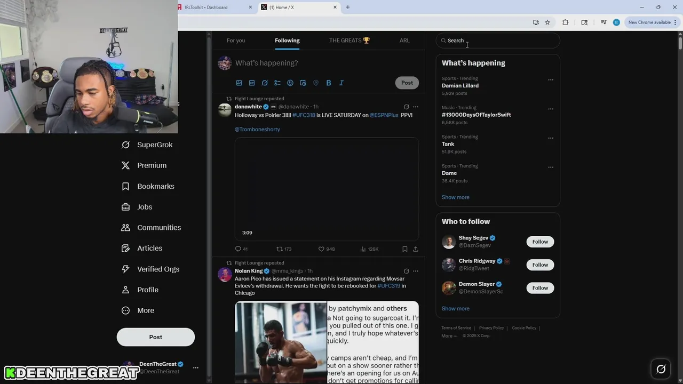This screenshot has height=384, width=683.
Task: Add media image to the new post
Action: (x=239, y=83)
